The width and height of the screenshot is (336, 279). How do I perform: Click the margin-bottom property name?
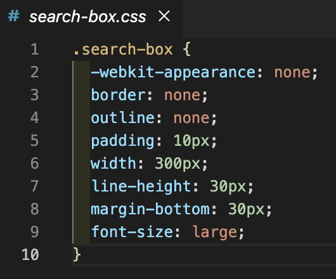coord(150,209)
